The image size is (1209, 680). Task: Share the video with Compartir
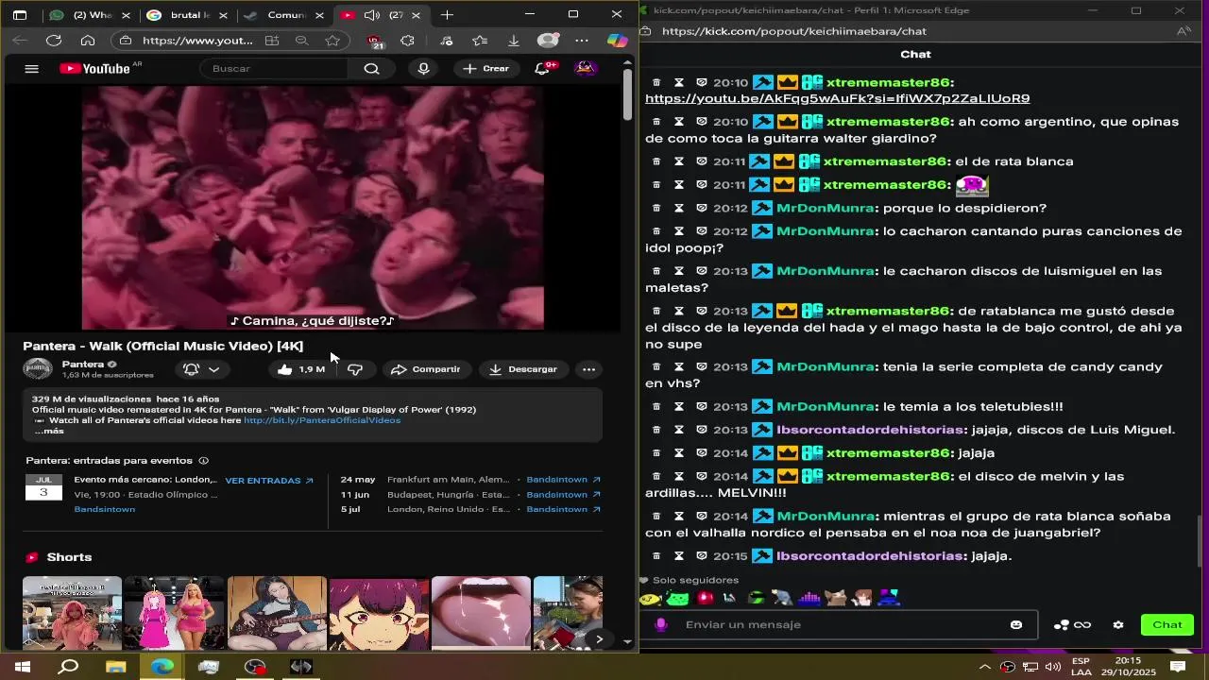426,369
